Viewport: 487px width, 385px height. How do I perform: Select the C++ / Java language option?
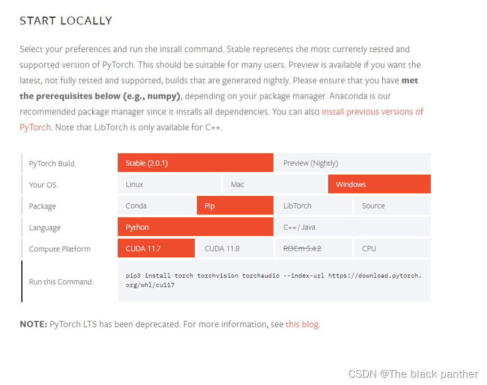(352, 227)
